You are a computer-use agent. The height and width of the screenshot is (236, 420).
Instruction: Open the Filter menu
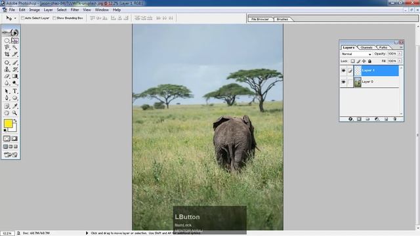(75, 10)
